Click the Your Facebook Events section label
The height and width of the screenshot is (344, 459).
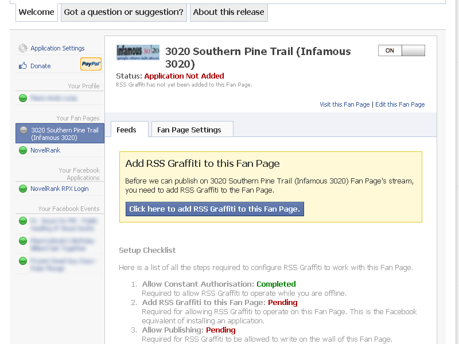[69, 209]
